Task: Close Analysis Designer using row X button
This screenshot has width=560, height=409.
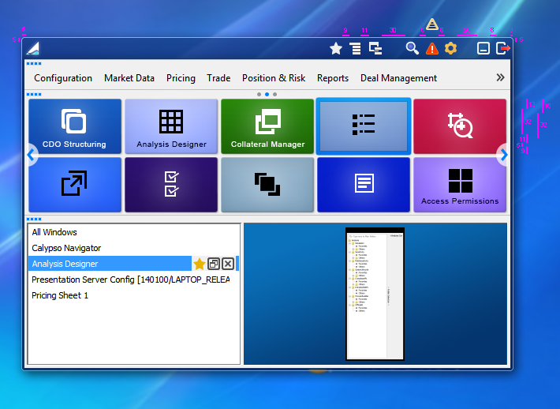Action: click(228, 264)
